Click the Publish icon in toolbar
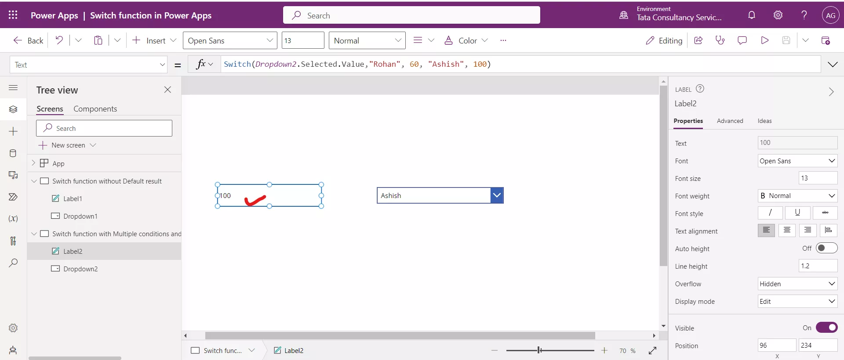 (x=826, y=40)
